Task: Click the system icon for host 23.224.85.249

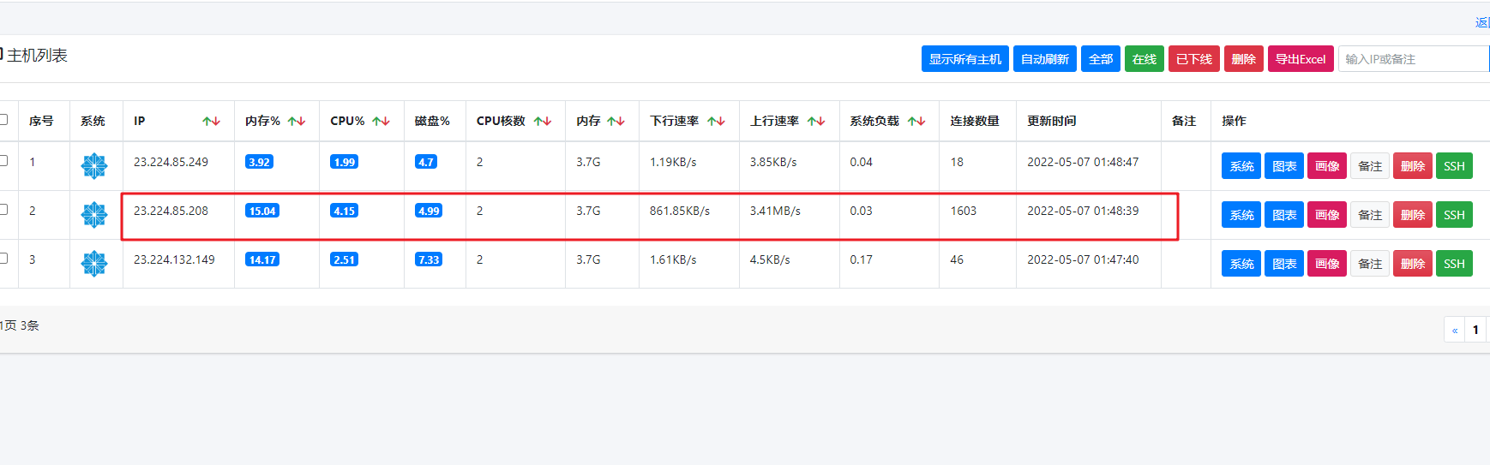Action: coord(94,166)
